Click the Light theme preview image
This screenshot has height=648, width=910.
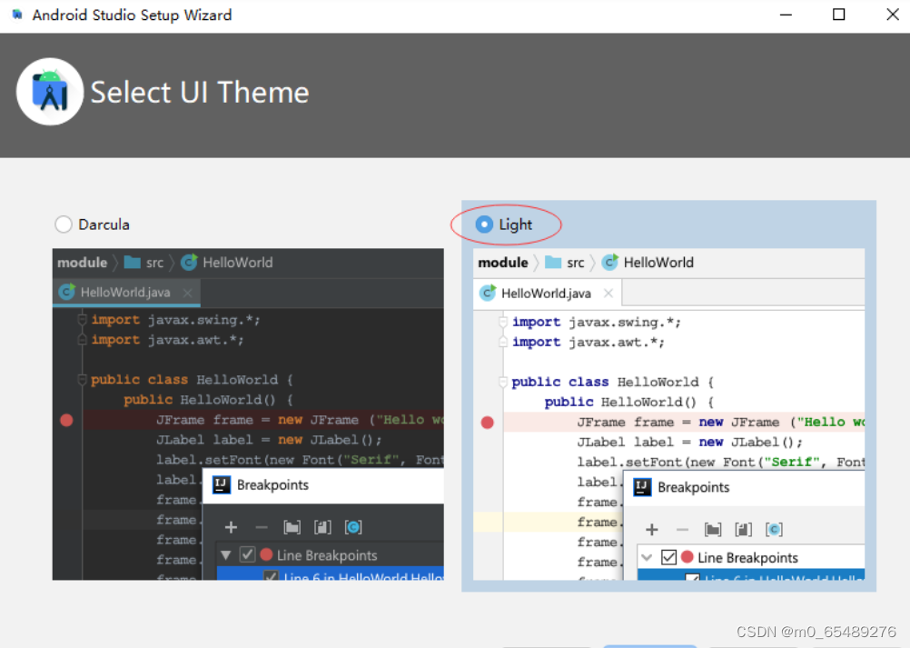(x=668, y=414)
